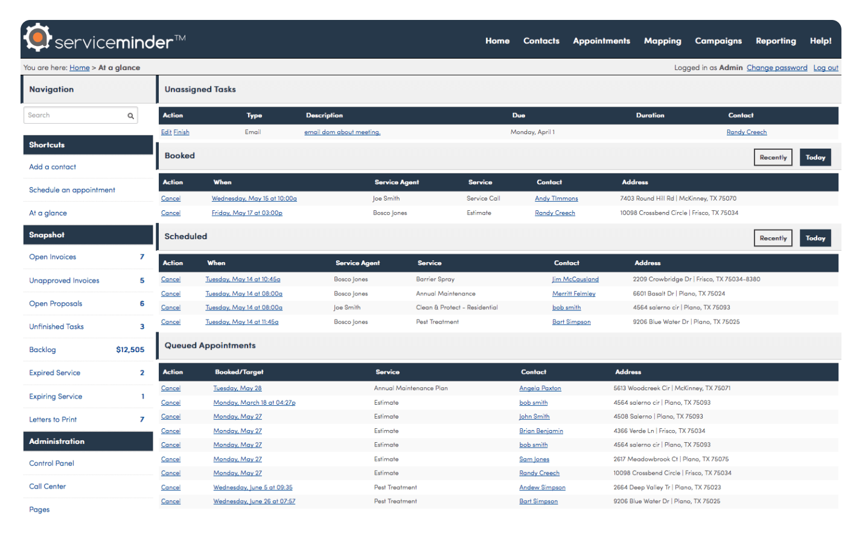Open contact John Smith
868x540 pixels.
[534, 417]
